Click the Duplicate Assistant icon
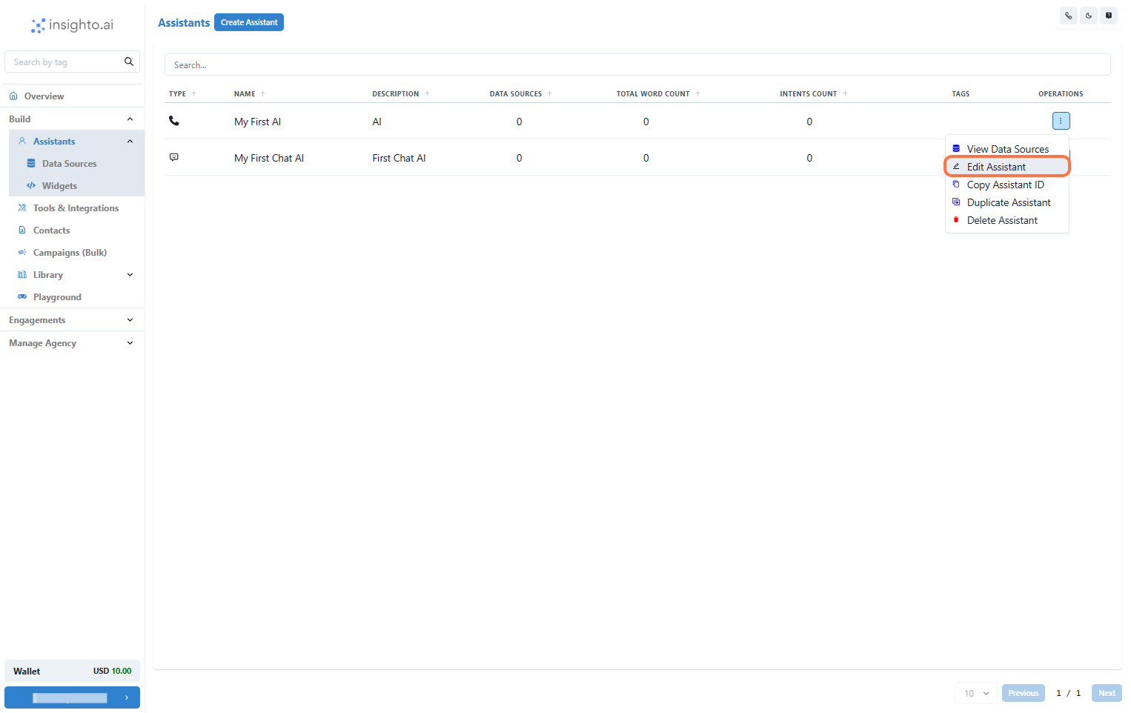 [x=956, y=202]
